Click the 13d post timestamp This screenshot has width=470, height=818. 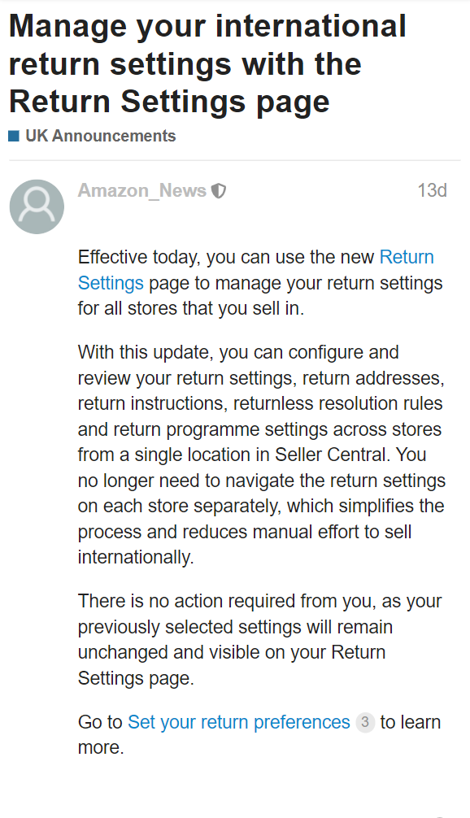click(x=432, y=190)
